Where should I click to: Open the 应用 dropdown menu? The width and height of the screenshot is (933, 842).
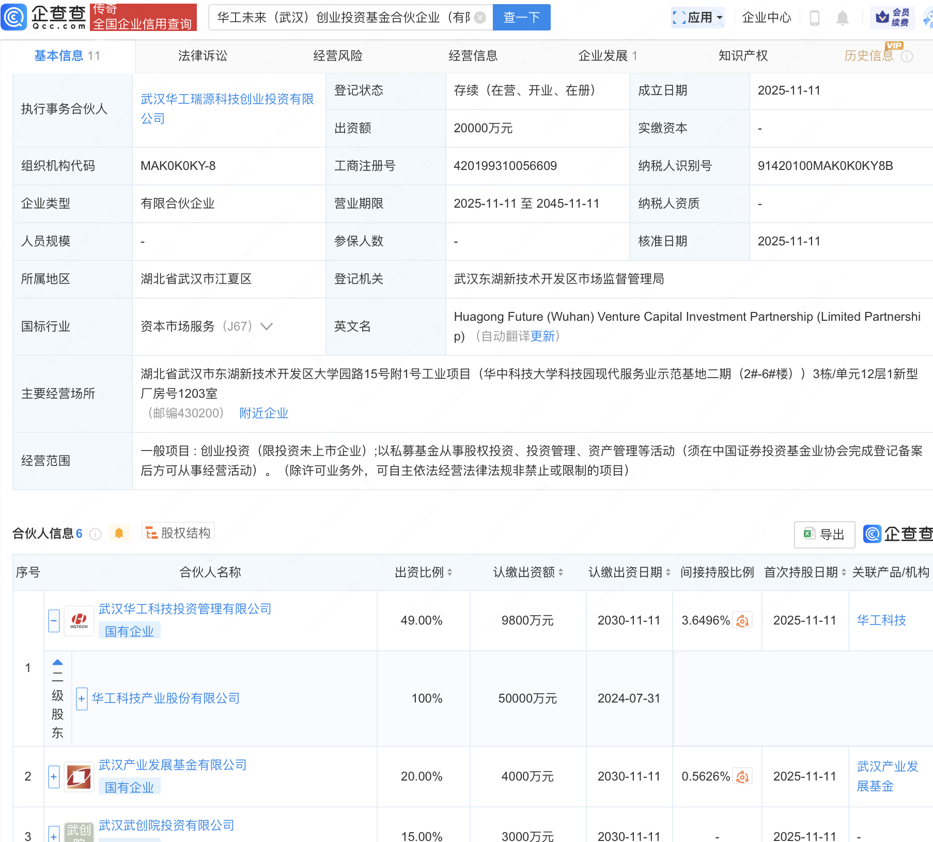click(698, 17)
